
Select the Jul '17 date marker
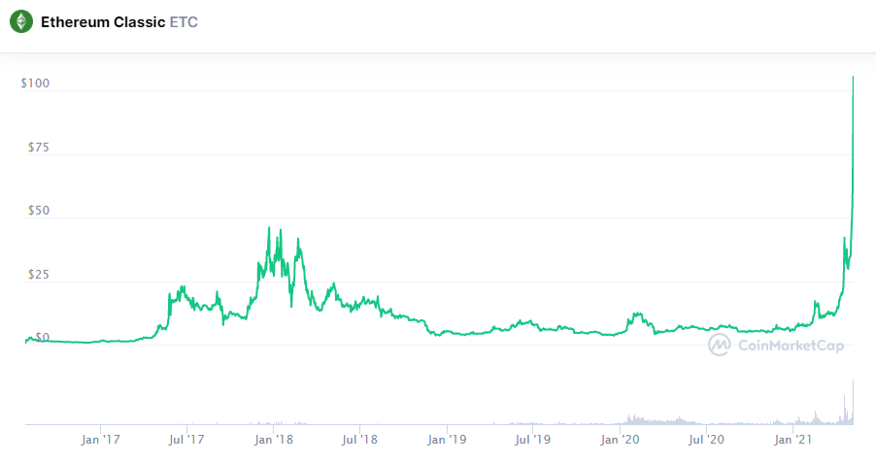click(x=186, y=441)
